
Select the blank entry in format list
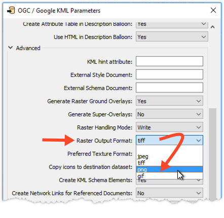tap(169, 150)
